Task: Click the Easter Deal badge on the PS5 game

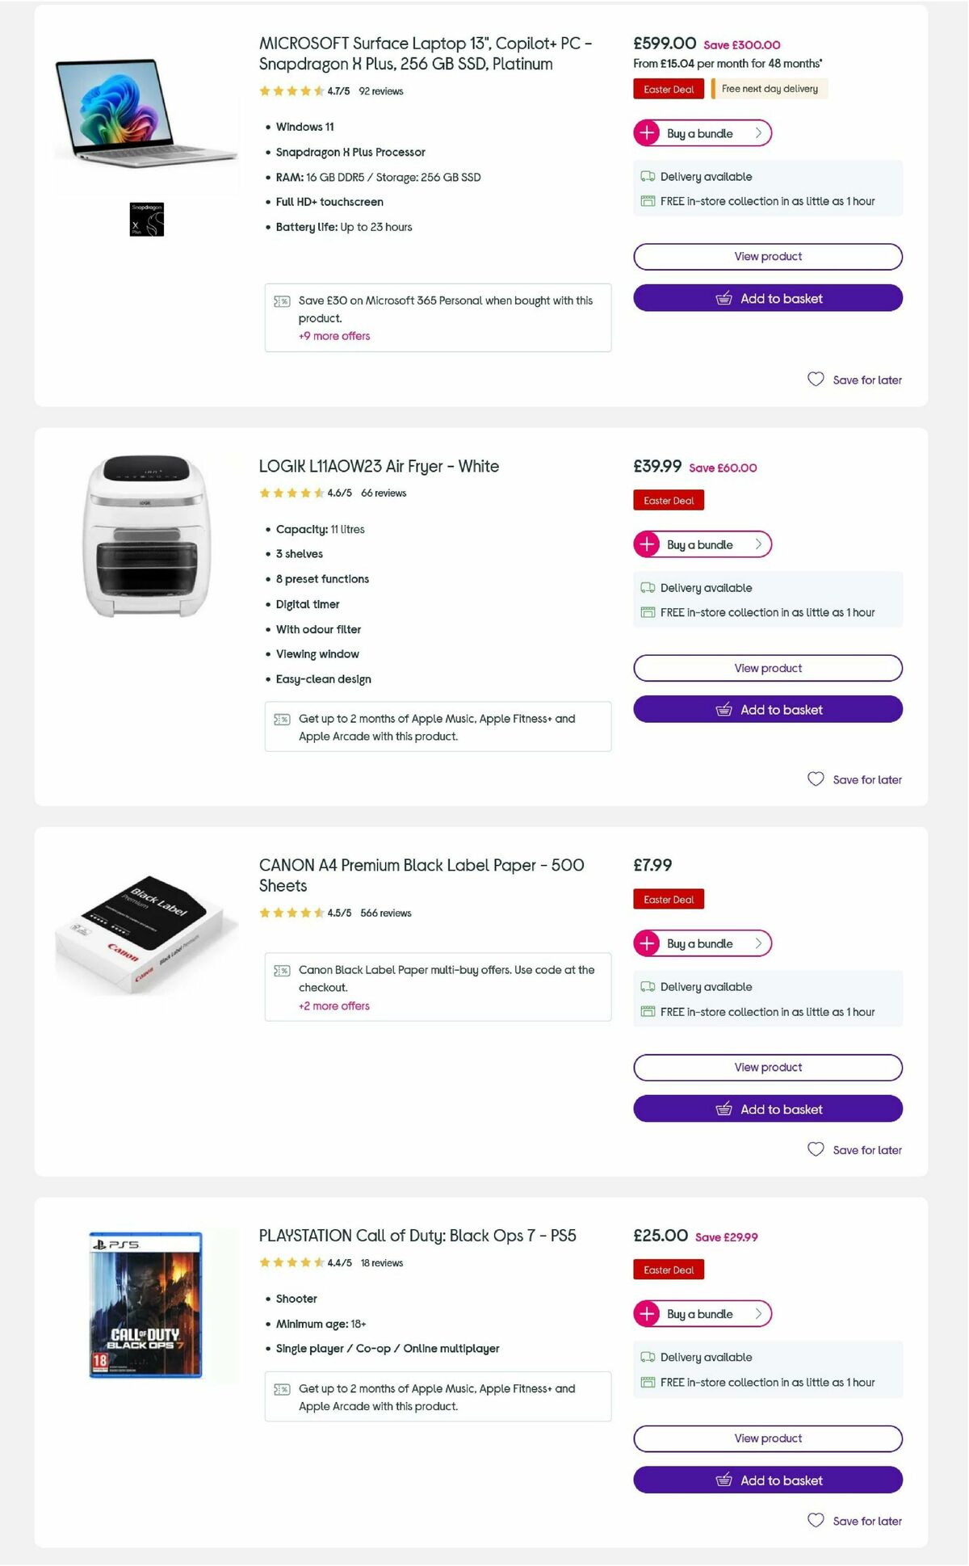Action: (x=669, y=1270)
